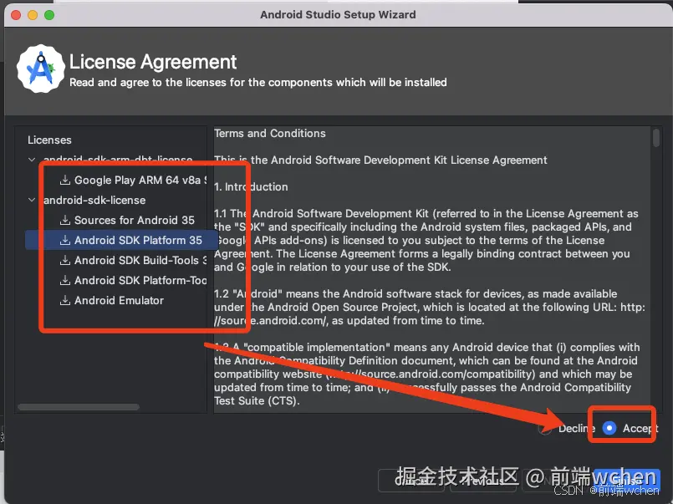
Task: Select the Android SDK Platform 35 entry
Action: (138, 240)
